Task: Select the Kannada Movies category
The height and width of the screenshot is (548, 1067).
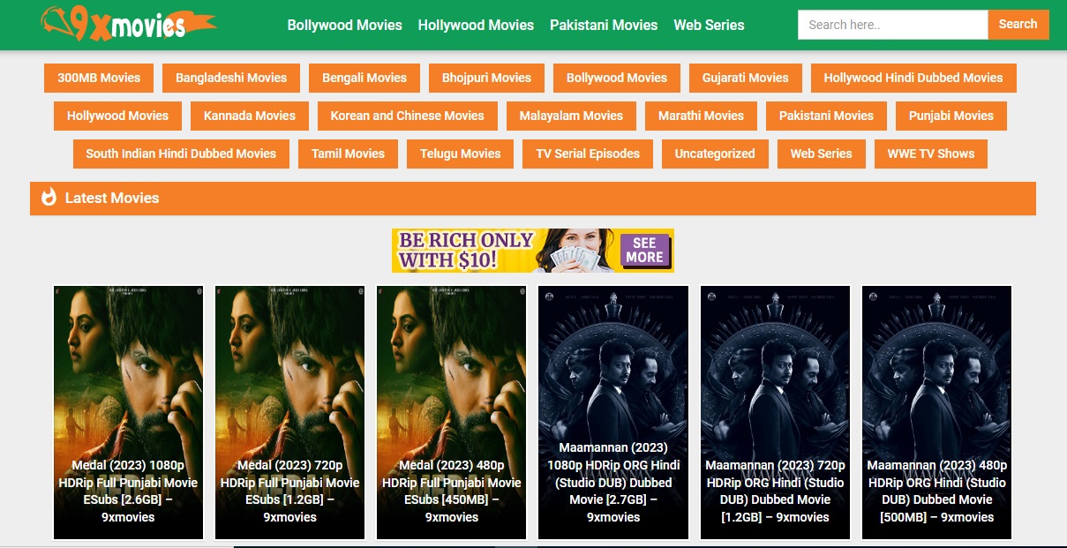Action: pos(250,116)
